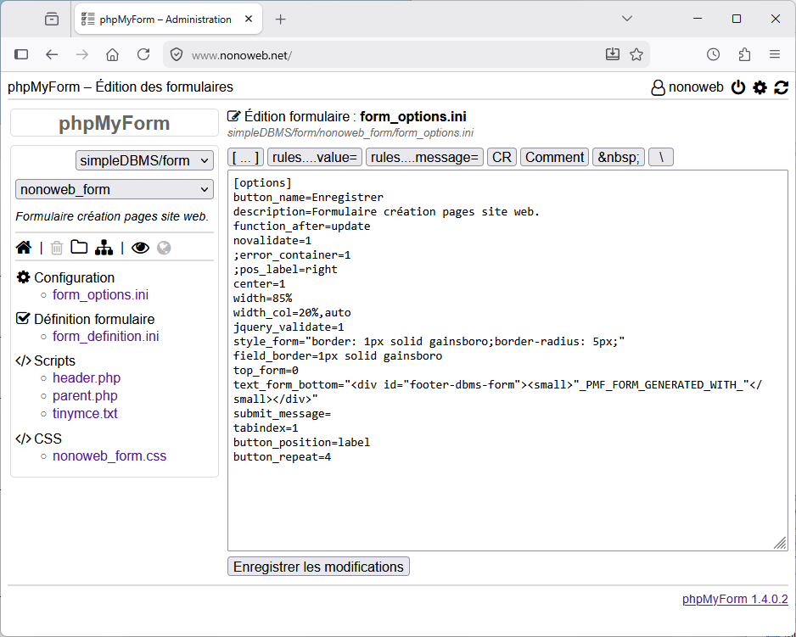Close the phpMyForm browser tab
Image resolution: width=796 pixels, height=637 pixels.
click(x=249, y=20)
